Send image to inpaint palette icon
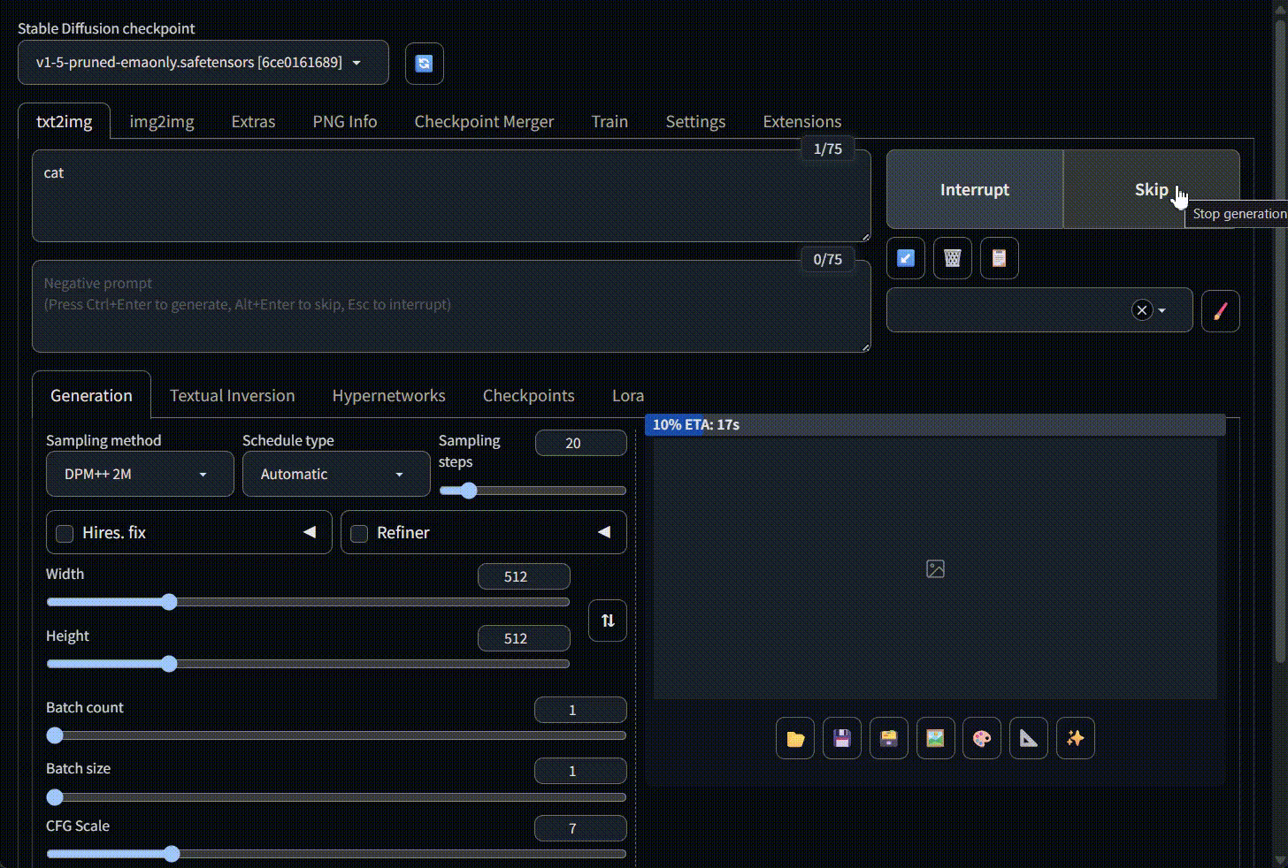1288x868 pixels. [x=981, y=739]
